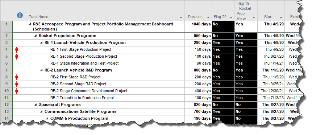Click the 820 days duration cell
The width and height of the screenshot is (312, 135).
pyautogui.click(x=198, y=105)
